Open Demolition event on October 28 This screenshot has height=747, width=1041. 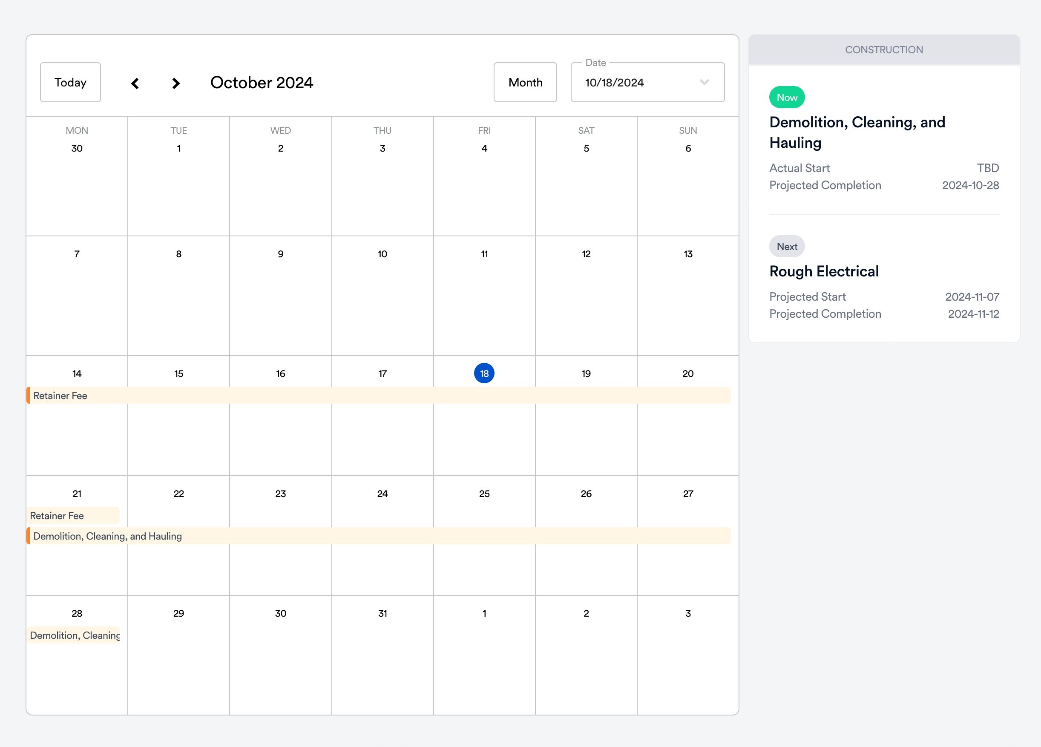(75, 635)
